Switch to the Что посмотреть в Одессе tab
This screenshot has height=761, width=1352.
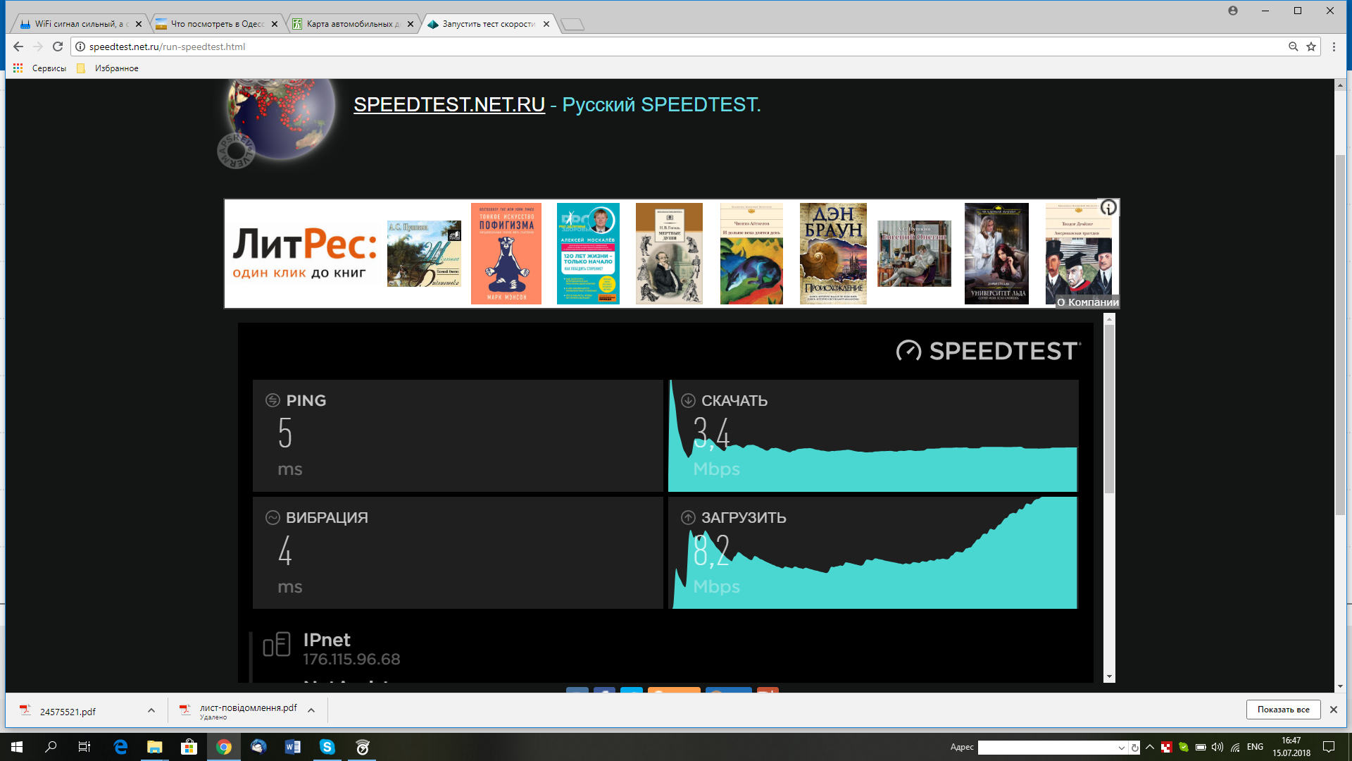click(x=217, y=24)
